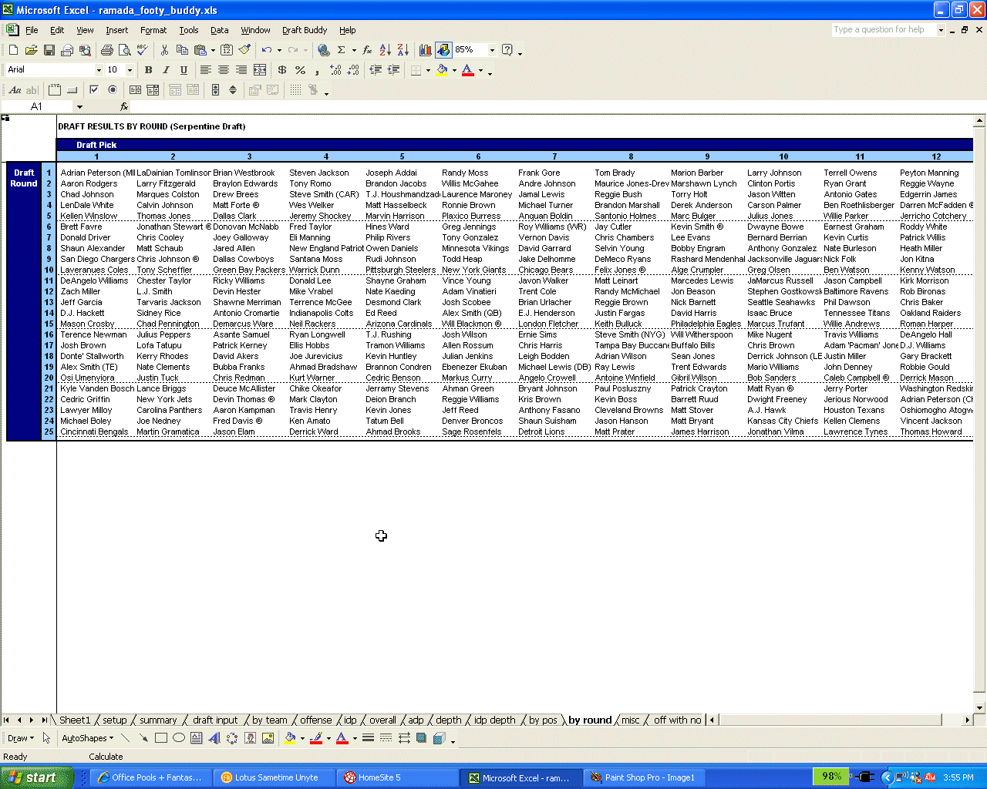Decrease the indent with the outdent icon

(376, 70)
